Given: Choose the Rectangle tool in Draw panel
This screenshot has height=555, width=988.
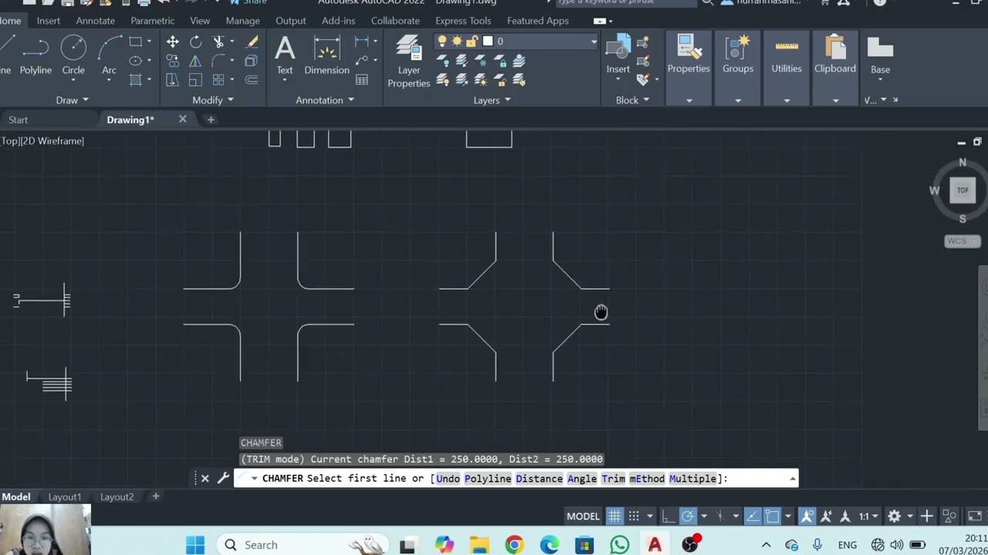Looking at the screenshot, I should pyautogui.click(x=136, y=42).
